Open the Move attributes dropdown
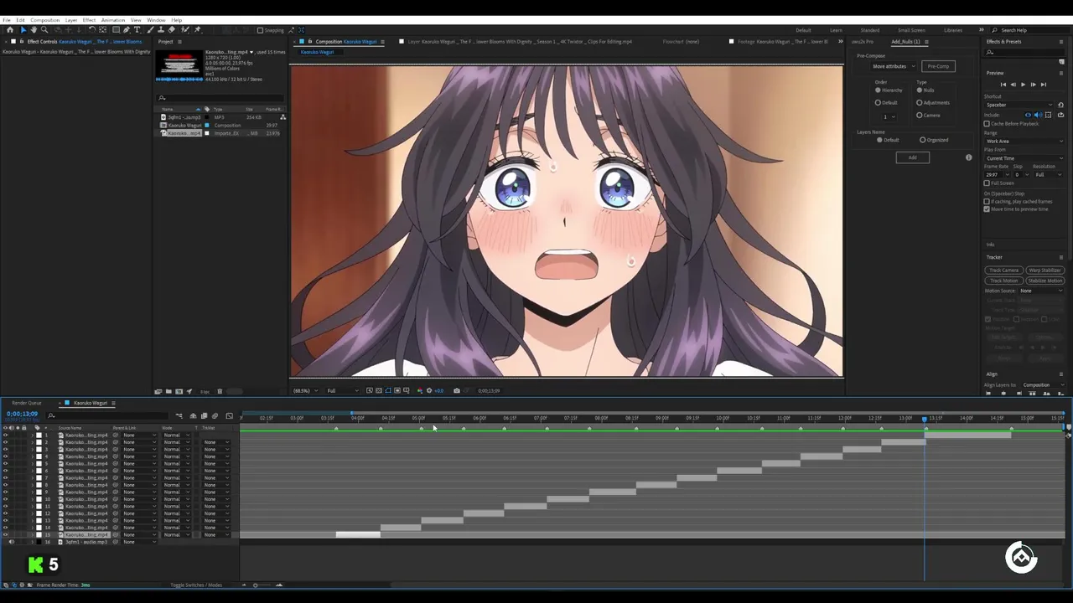Screen dimensions: 1073x603 894,66
